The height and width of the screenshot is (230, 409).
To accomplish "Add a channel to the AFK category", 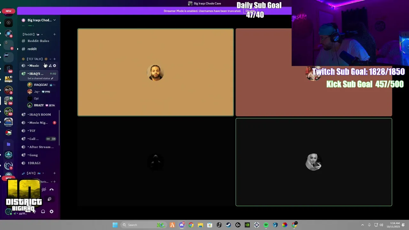I will [x=54, y=173].
